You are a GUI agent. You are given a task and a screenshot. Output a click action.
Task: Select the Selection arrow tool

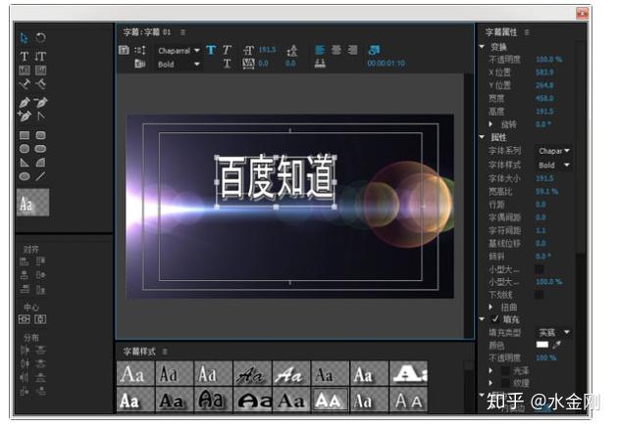[24, 38]
